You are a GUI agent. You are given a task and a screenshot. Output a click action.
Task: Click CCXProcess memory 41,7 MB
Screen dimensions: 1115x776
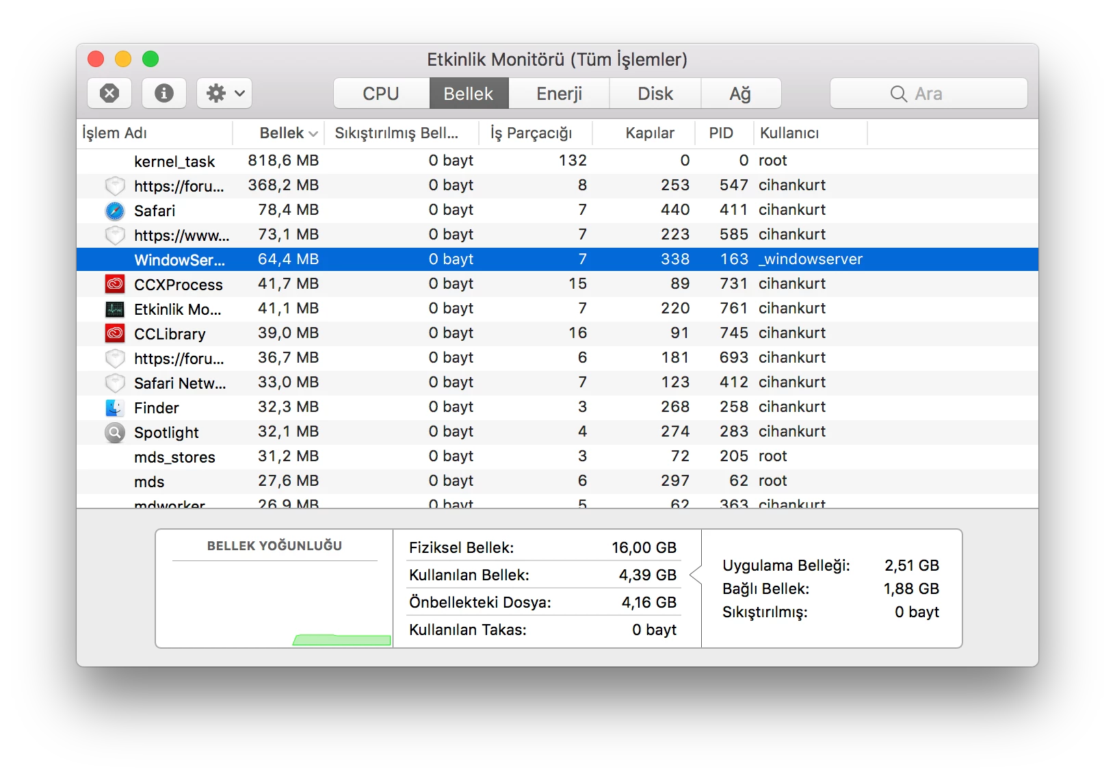coord(288,284)
